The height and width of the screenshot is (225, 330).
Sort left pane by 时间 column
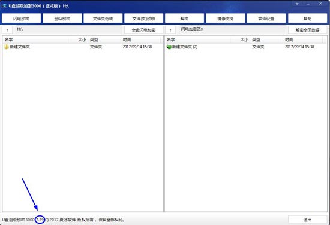point(140,39)
